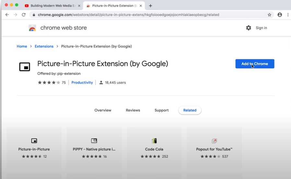The height and width of the screenshot is (179, 291).
Task: Go back using the browser back arrow
Action: [x=7, y=15]
